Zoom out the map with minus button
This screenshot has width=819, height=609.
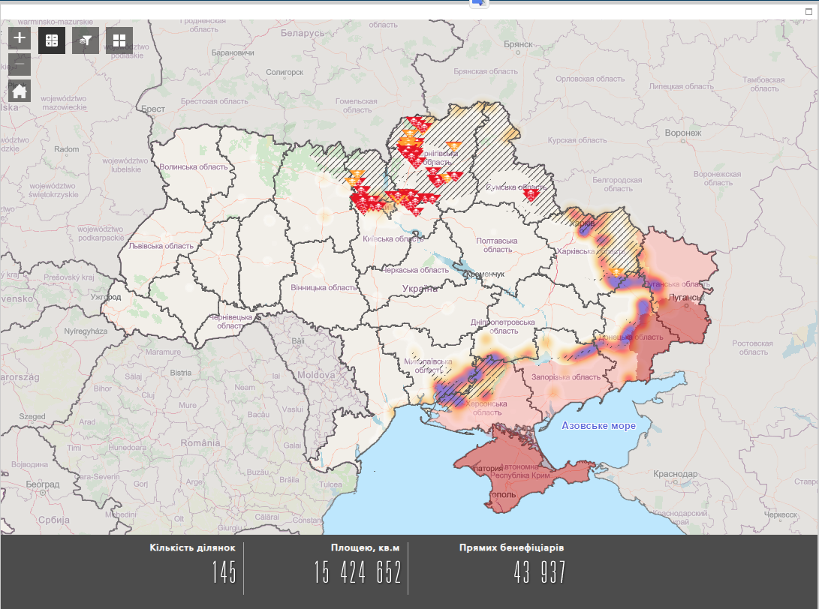[20, 65]
